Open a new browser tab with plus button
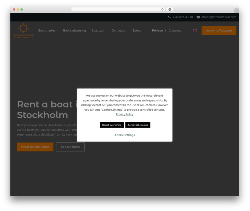Image resolution: width=250 pixels, height=211 pixels. pos(237,11)
